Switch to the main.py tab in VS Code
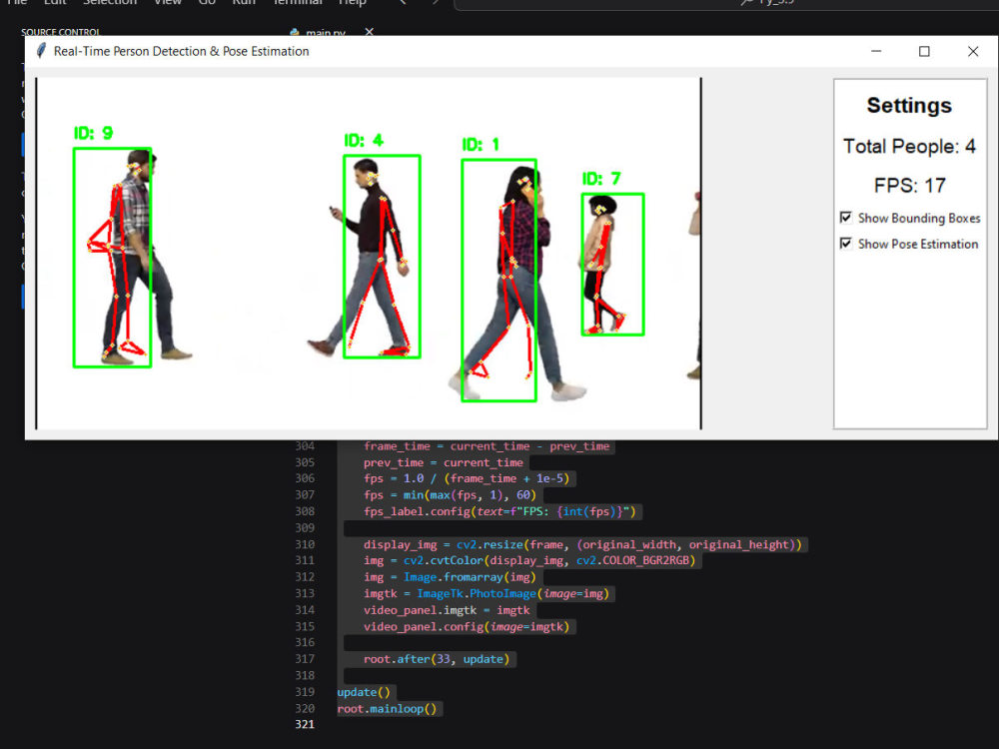 point(325,32)
